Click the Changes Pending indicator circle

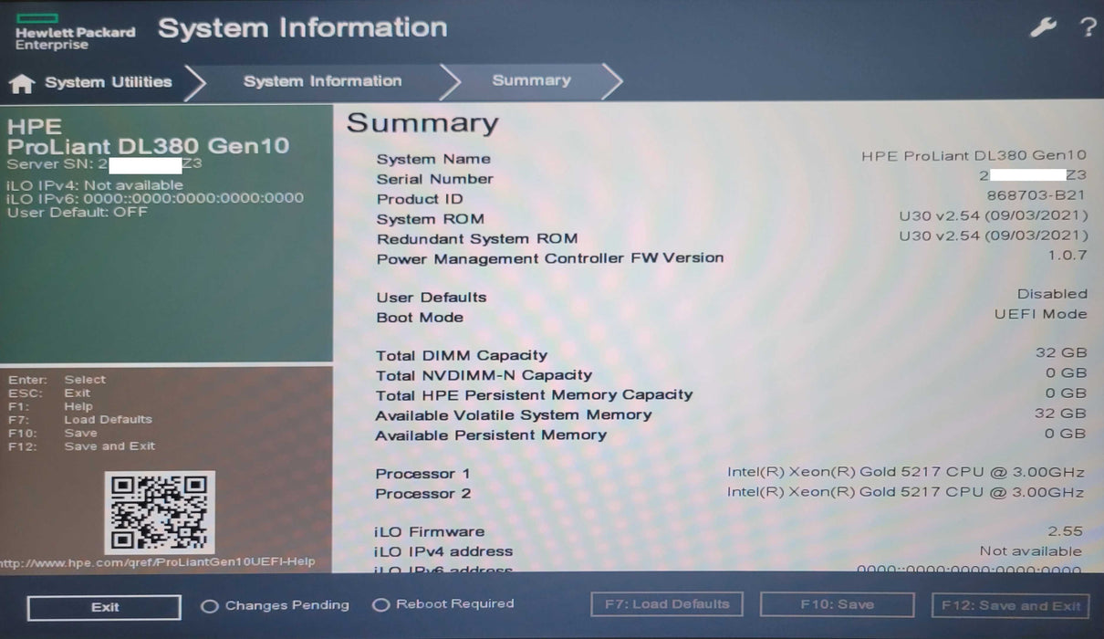209,606
